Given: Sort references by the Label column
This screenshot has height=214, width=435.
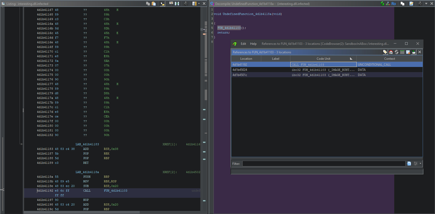Looking at the screenshot, I should pos(276,59).
